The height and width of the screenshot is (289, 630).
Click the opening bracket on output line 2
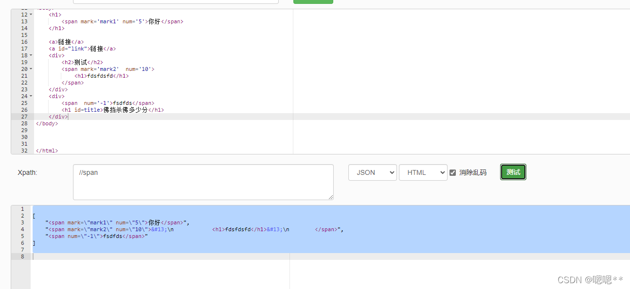(x=34, y=216)
